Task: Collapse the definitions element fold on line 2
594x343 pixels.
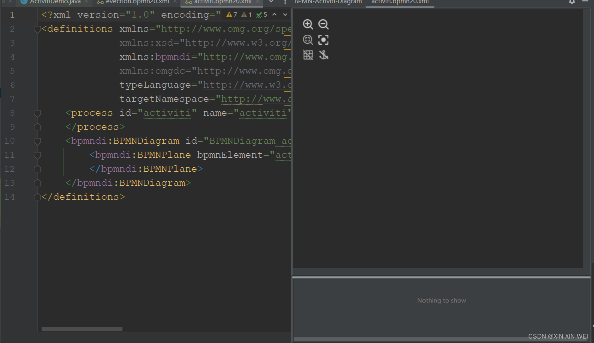Action: [x=38, y=29]
